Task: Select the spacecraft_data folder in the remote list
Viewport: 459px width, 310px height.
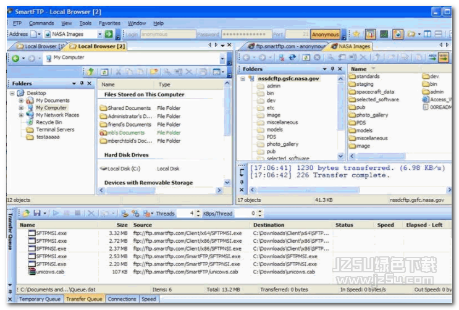Action: (x=371, y=91)
